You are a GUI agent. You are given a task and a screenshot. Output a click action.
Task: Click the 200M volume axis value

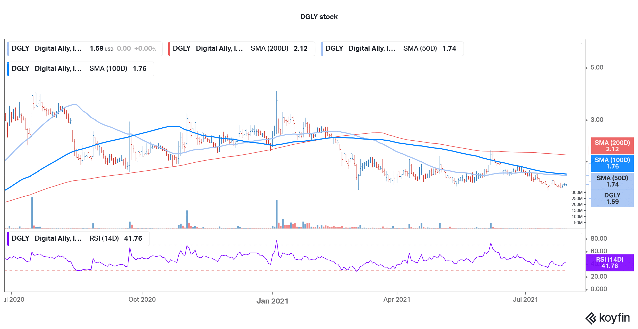577,204
